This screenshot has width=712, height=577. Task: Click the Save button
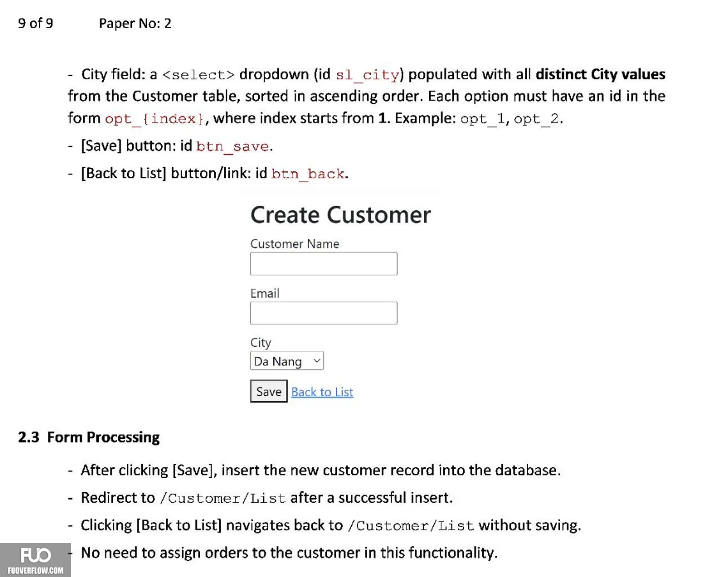point(269,391)
